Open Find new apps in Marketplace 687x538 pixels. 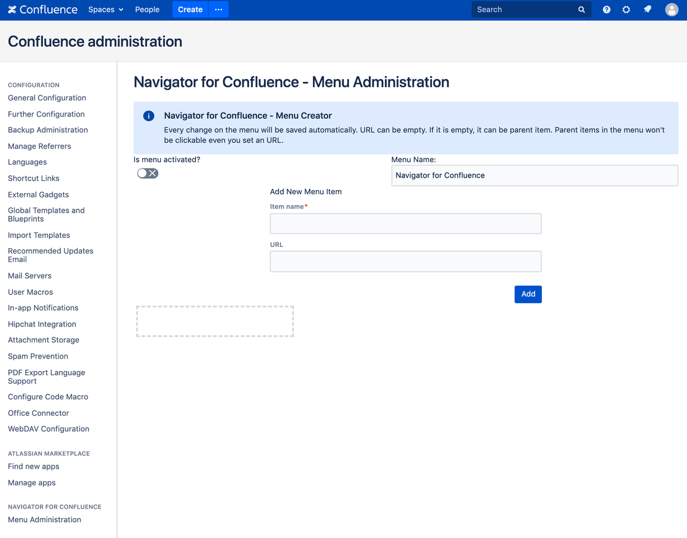click(x=33, y=466)
